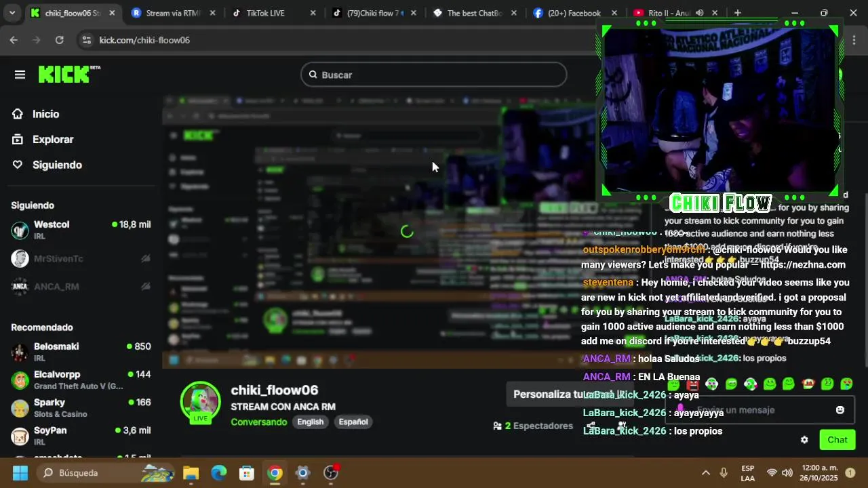The width and height of the screenshot is (868, 488).
Task: Open Westcol's followed channel
Action: (81, 230)
